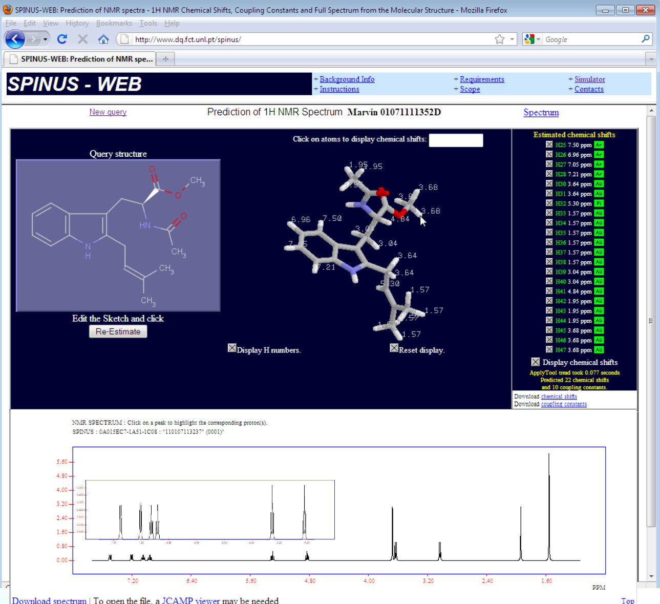Open the search engine selector dropdown
Image resolution: width=660 pixels, height=604 pixels.
click(539, 39)
